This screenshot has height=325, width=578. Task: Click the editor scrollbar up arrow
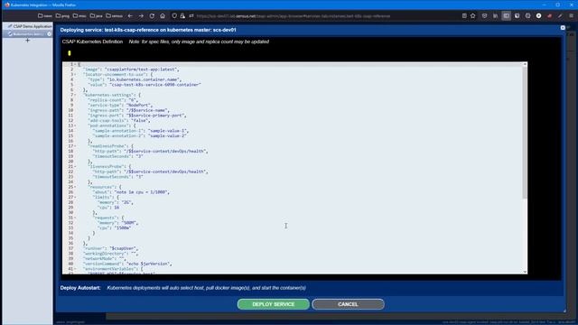[x=525, y=64]
